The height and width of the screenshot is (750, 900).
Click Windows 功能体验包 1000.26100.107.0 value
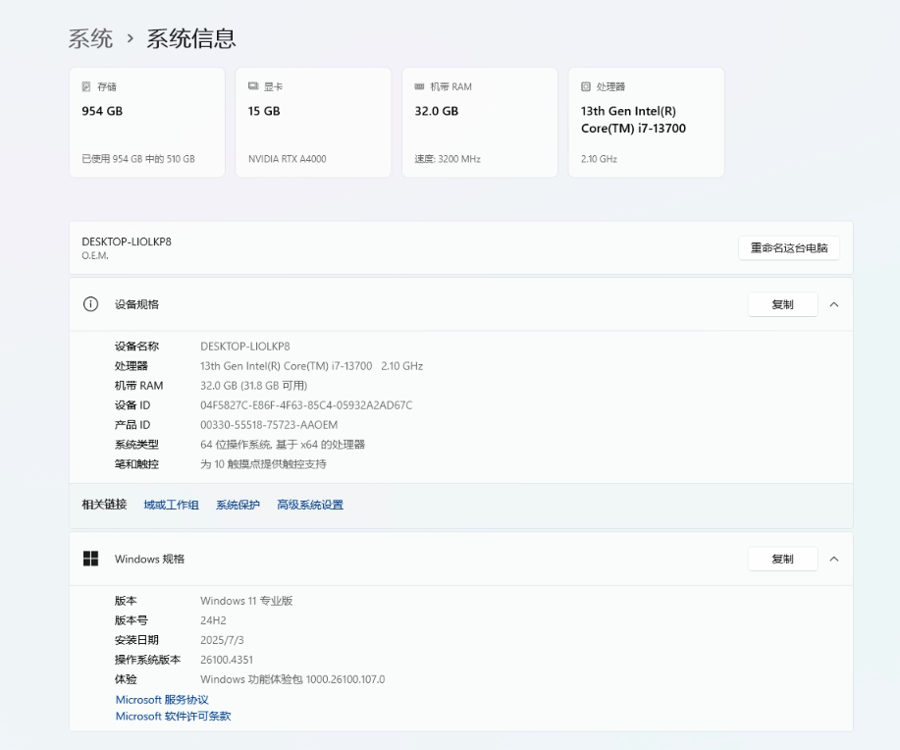click(292, 679)
